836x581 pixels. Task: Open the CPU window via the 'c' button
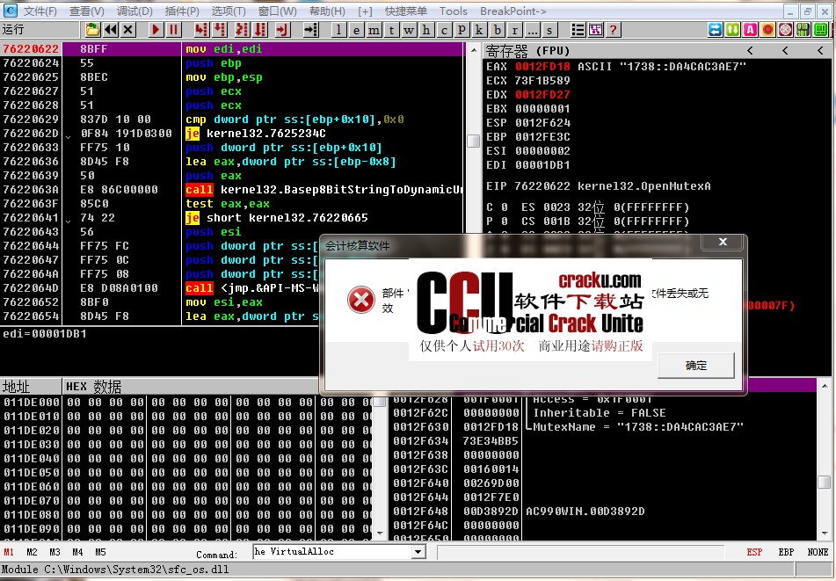coord(444,30)
